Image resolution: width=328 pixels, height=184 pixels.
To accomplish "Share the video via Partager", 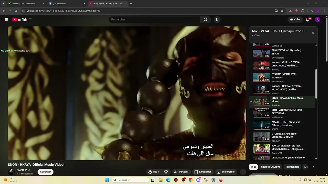I will [181, 172].
